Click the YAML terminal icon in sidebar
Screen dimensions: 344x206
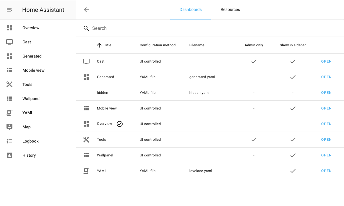click(9, 113)
